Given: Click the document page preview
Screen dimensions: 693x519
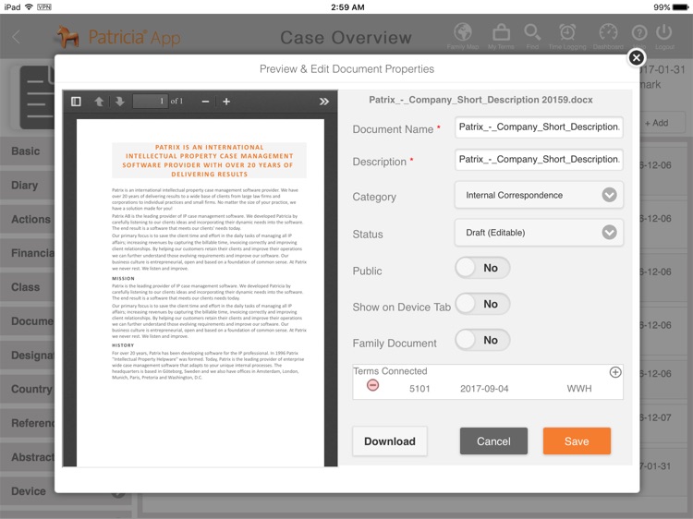Looking at the screenshot, I should pos(201,293).
